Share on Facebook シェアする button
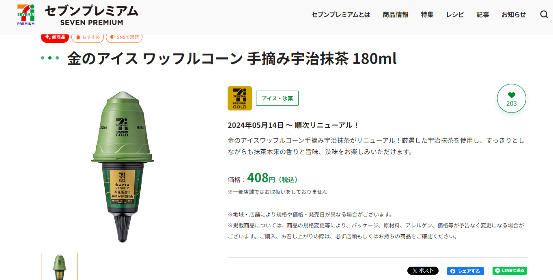Image resolution: width=553 pixels, height=280 pixels. (x=465, y=271)
